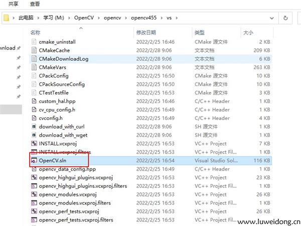Sort files by 名称 column header
Image resolution: width=301 pixels, height=226 pixels.
pyautogui.click(x=35, y=32)
